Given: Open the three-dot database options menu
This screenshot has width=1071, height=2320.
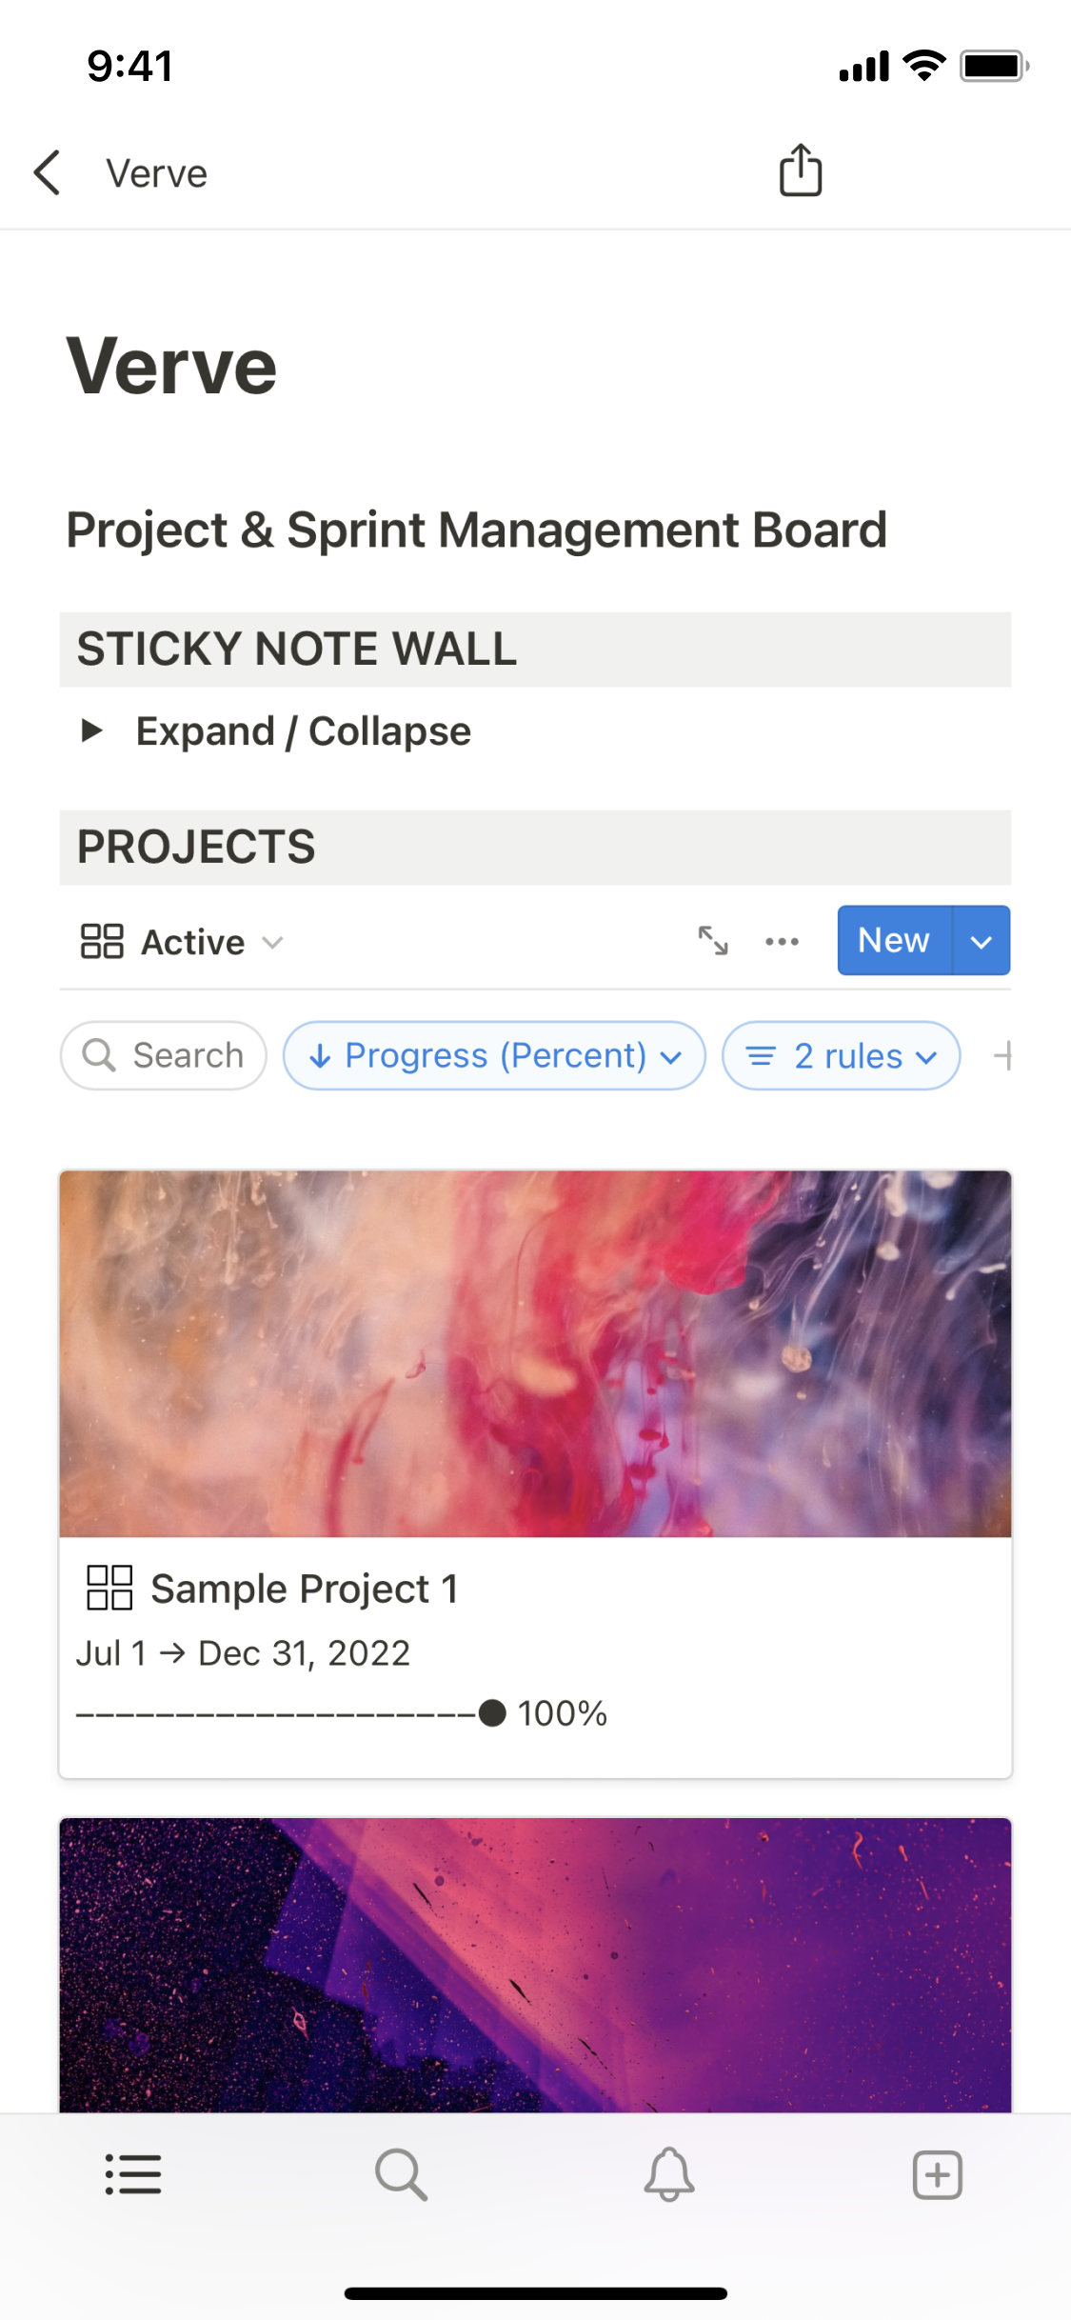Looking at the screenshot, I should tap(782, 941).
